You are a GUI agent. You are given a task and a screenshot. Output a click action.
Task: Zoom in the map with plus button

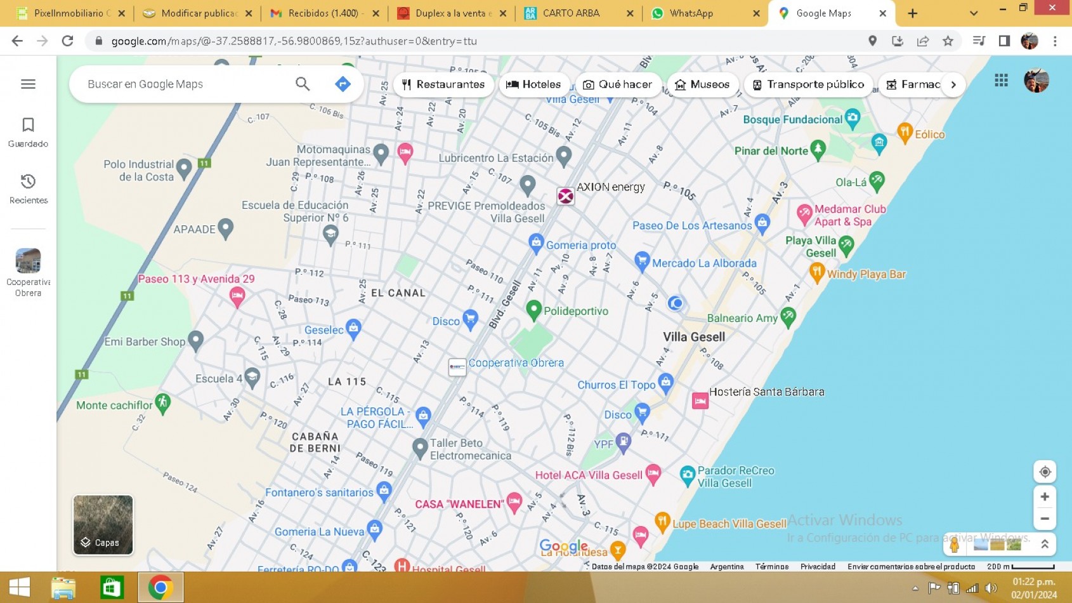click(x=1045, y=497)
